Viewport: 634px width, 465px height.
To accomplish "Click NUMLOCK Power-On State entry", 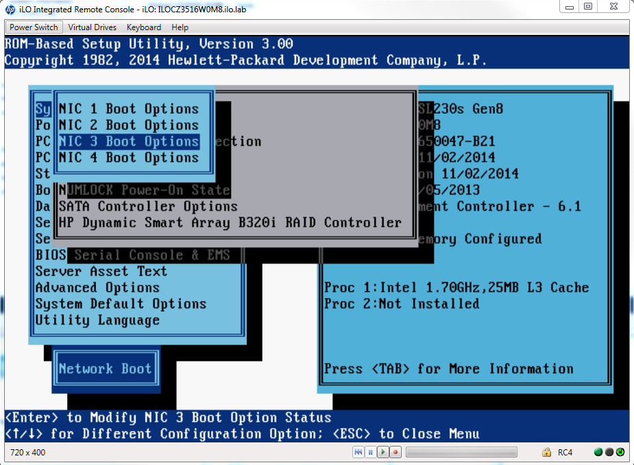I will [145, 190].
